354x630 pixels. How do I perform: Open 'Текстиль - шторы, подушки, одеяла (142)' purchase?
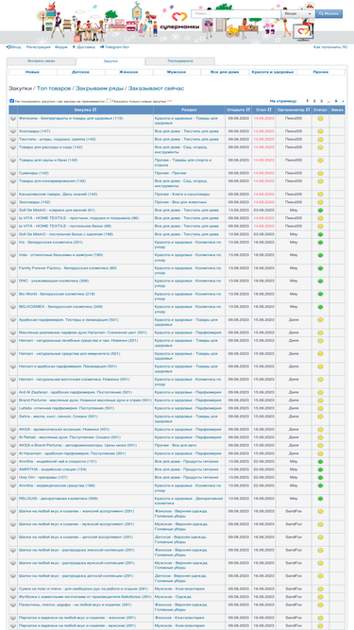58,139
